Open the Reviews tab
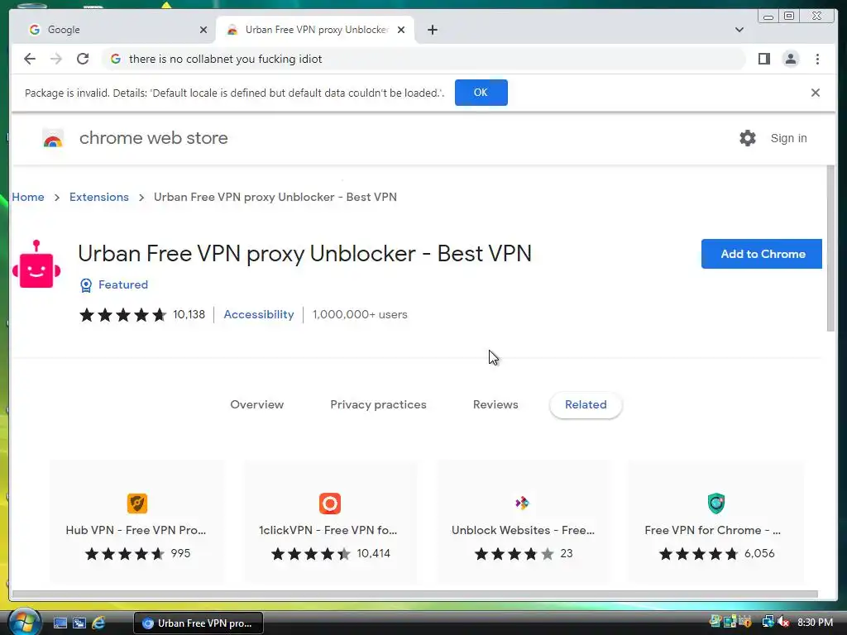This screenshot has width=847, height=635. coord(495,404)
